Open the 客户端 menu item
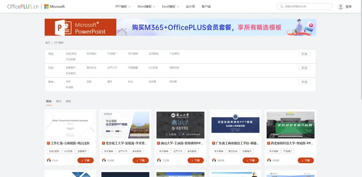The image size is (362, 177). [x=206, y=6]
